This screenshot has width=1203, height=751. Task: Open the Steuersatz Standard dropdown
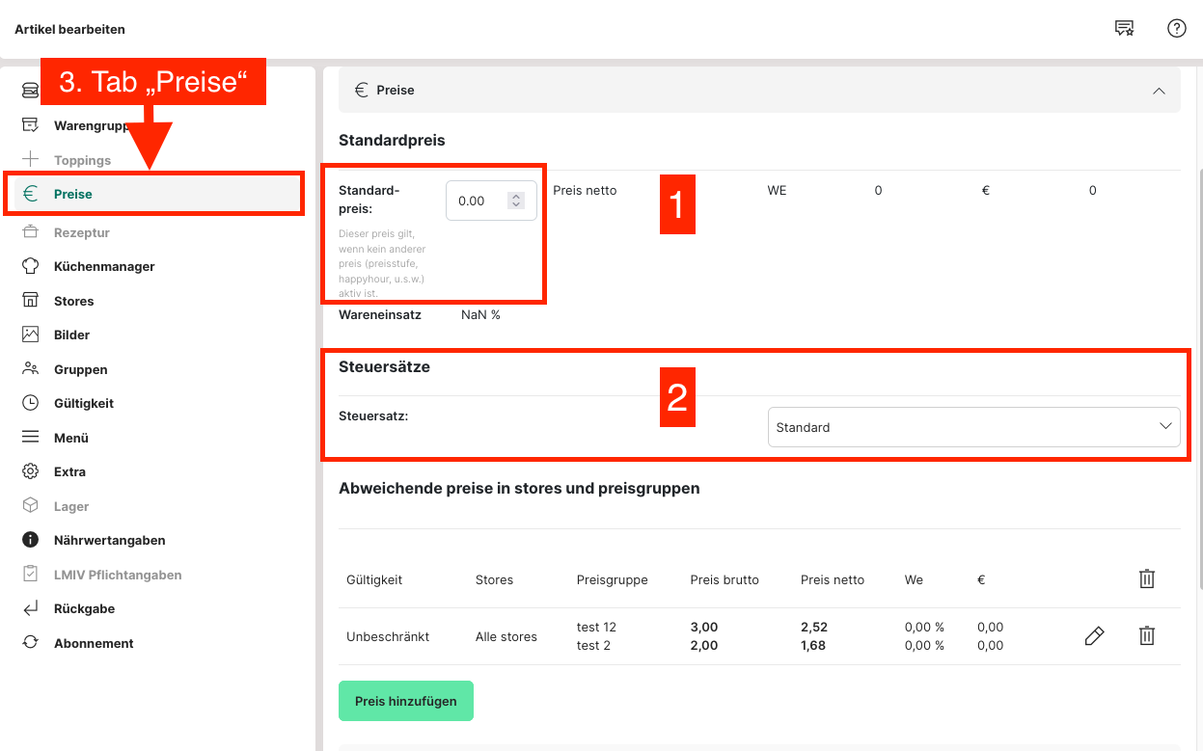973,427
